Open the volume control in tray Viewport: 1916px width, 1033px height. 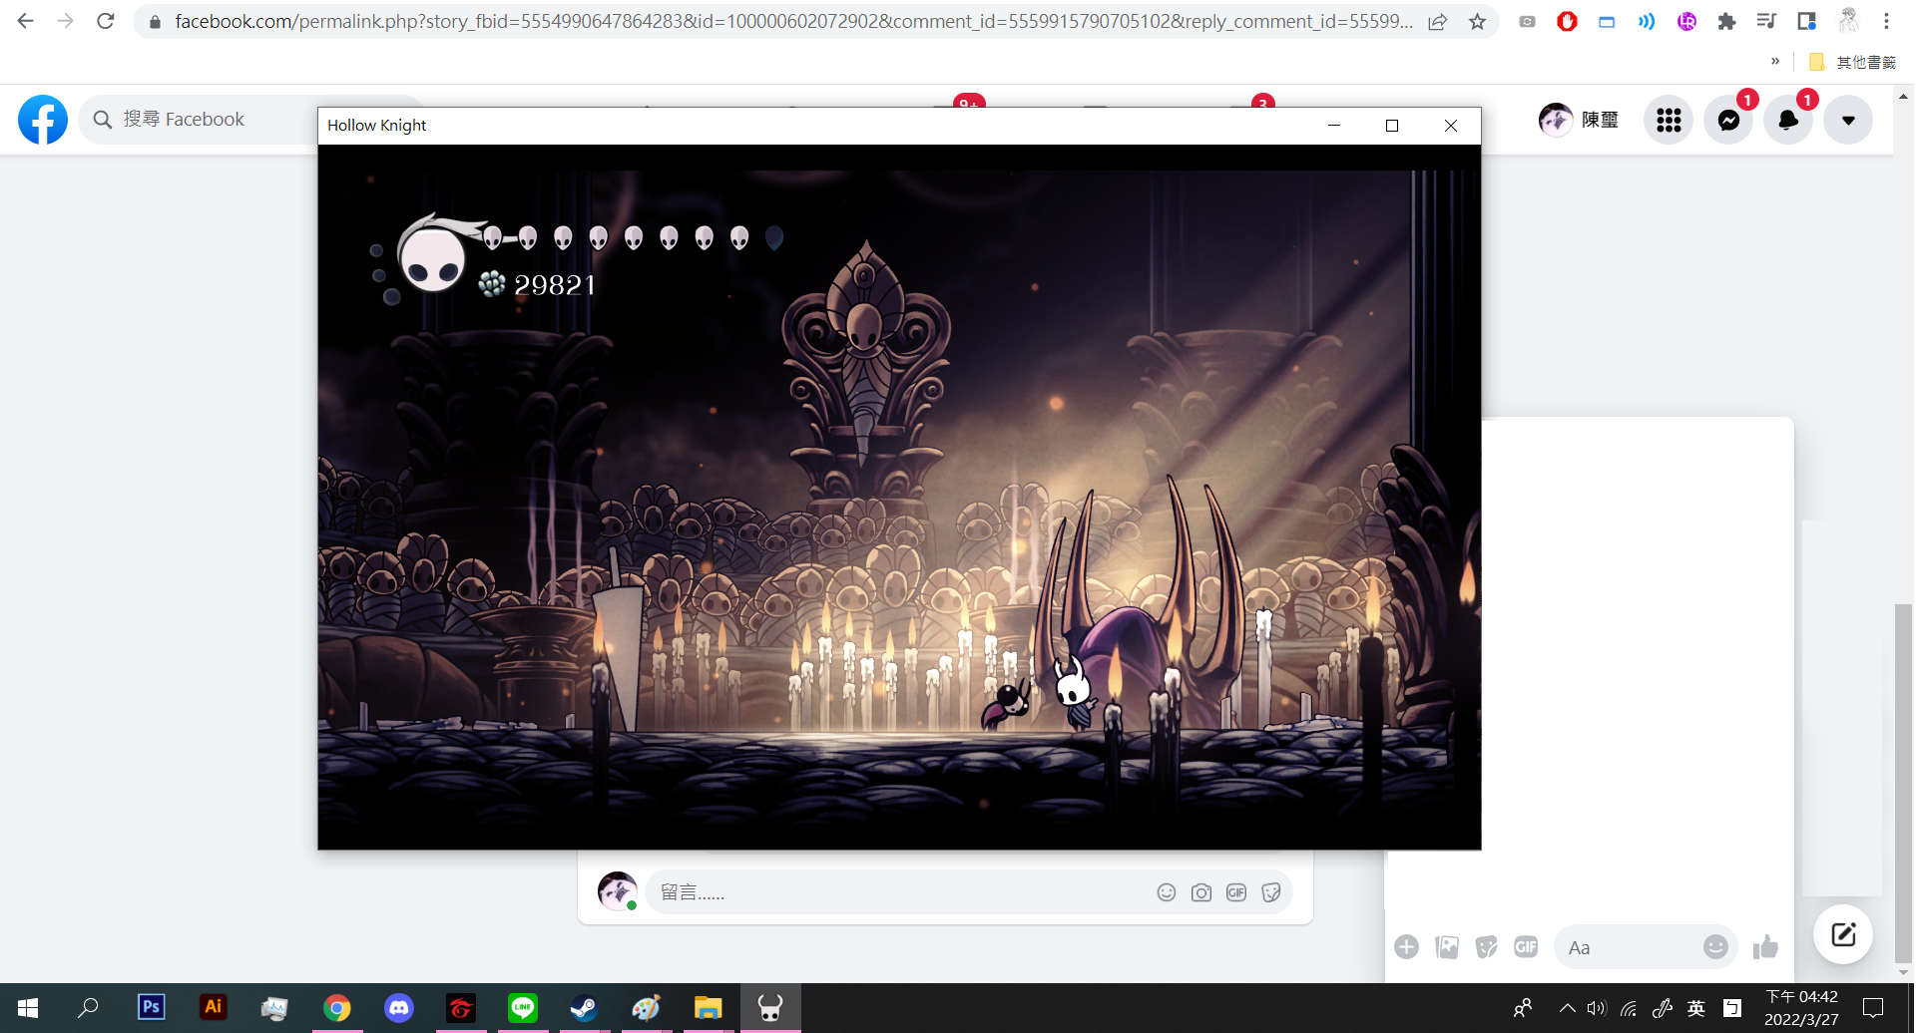[x=1597, y=1008]
